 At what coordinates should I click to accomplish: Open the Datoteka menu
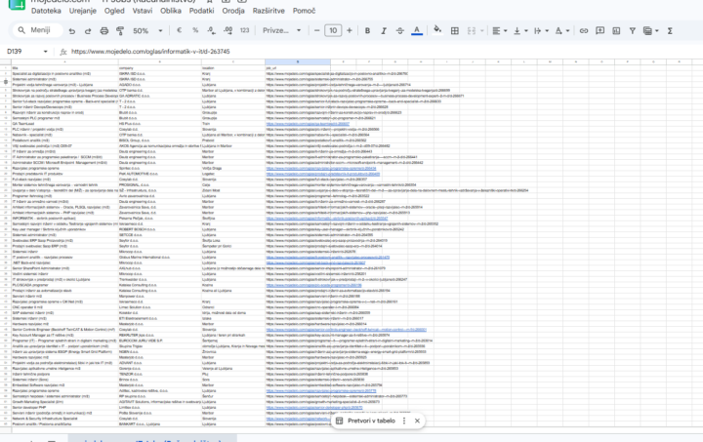(x=46, y=11)
